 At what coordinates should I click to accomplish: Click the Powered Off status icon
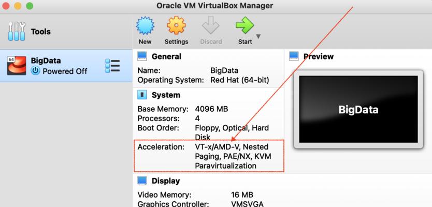coord(35,71)
